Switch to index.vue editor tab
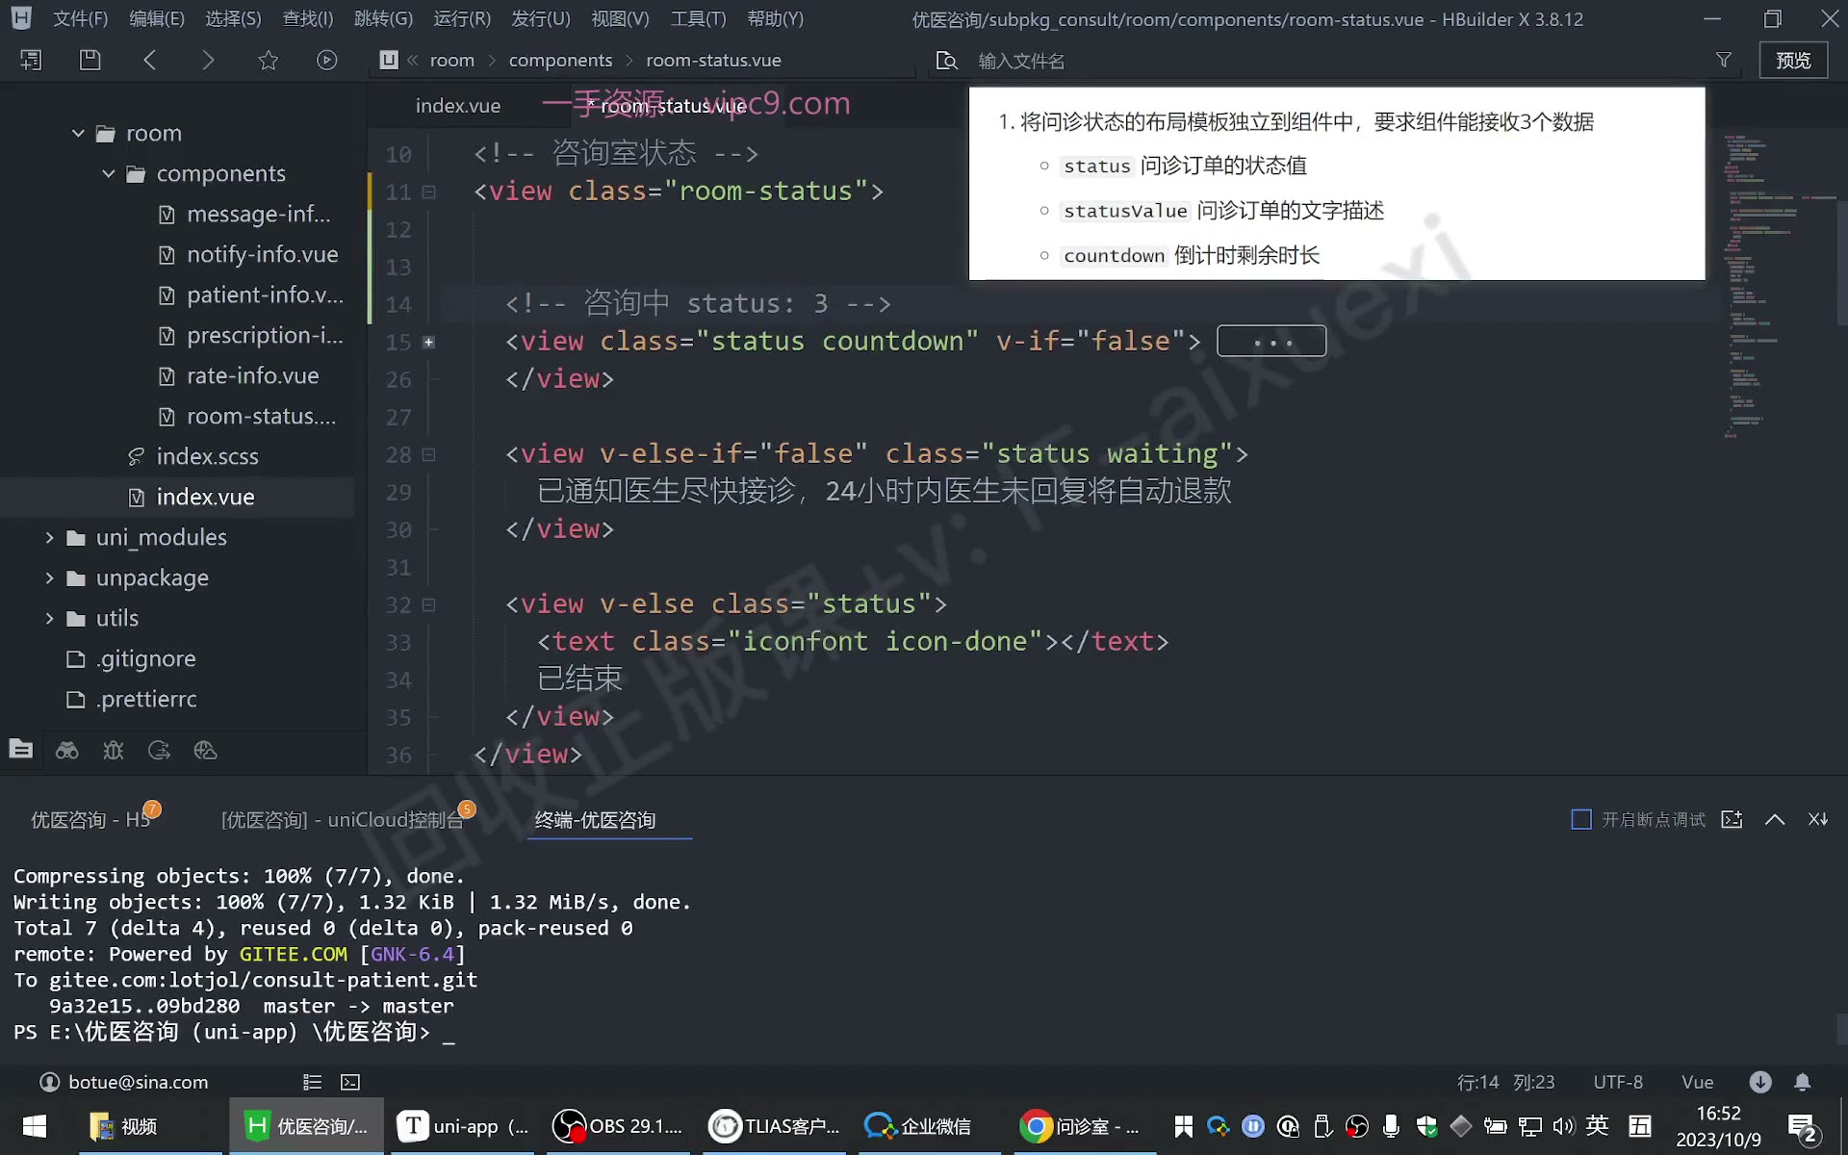Screen dimensions: 1848x1155 [x=458, y=106]
